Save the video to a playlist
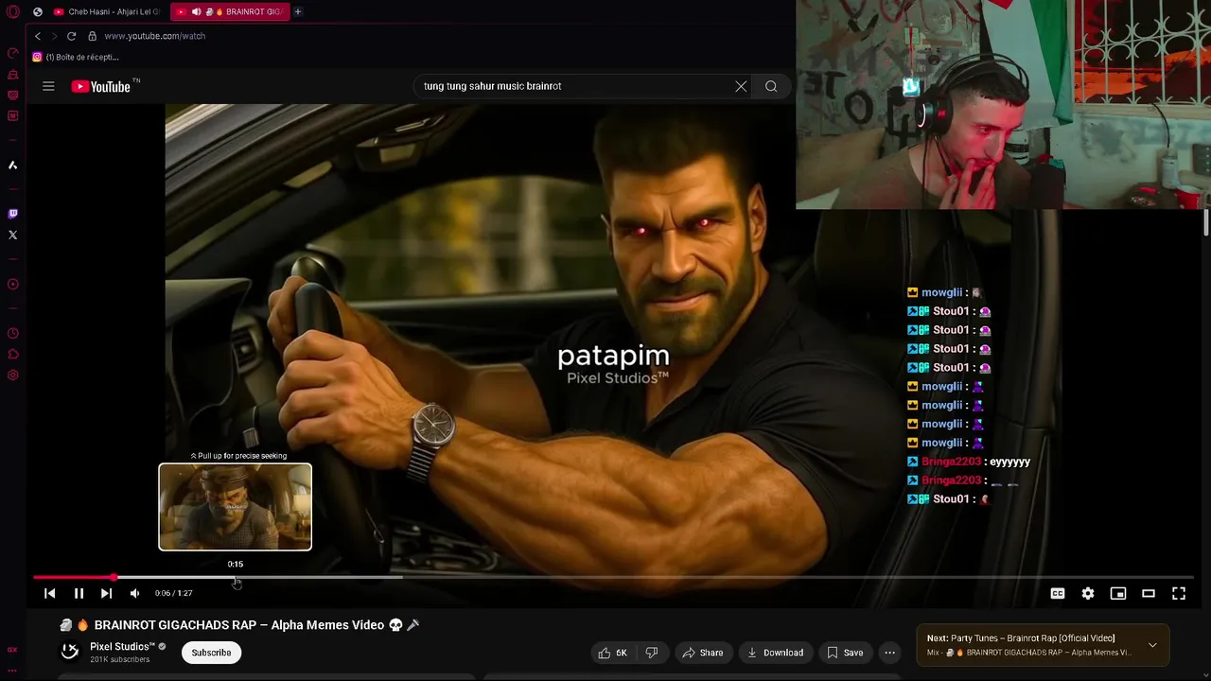Viewport: 1211px width, 681px height. (845, 653)
